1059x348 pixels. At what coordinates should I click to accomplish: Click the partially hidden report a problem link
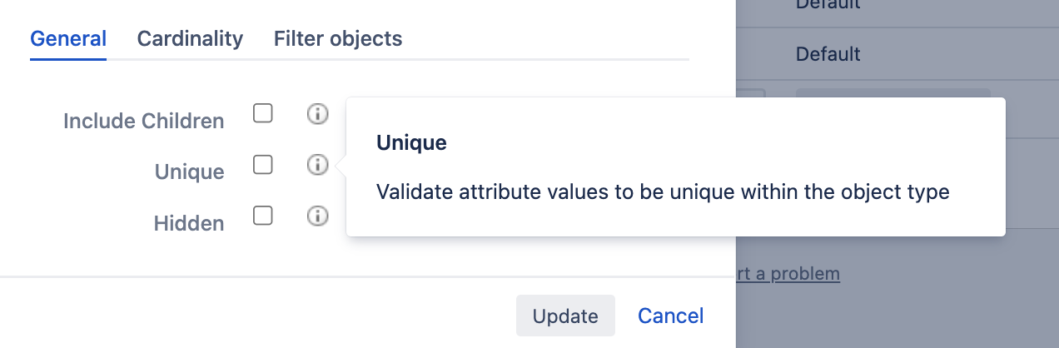click(788, 273)
